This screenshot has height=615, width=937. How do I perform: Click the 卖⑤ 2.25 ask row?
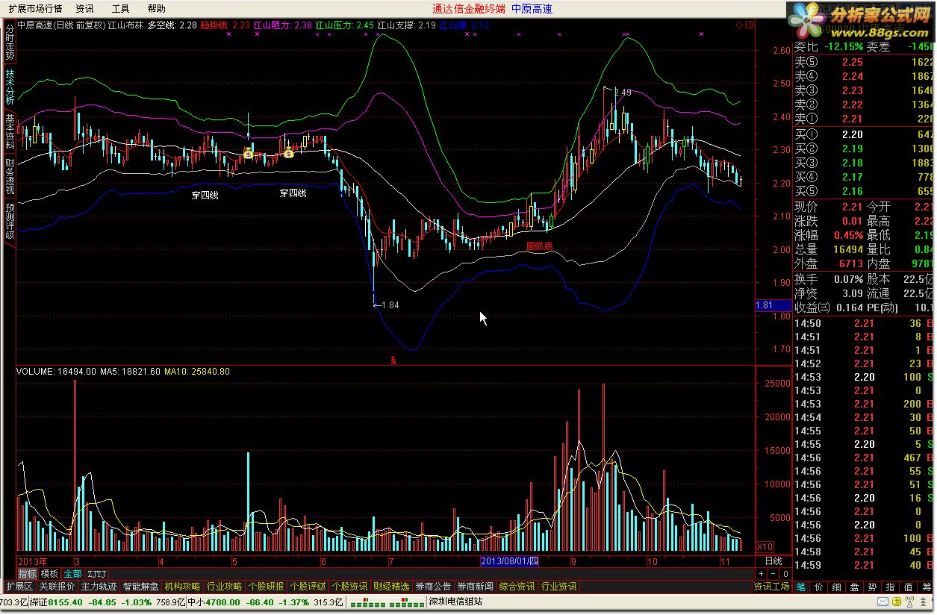864,63
